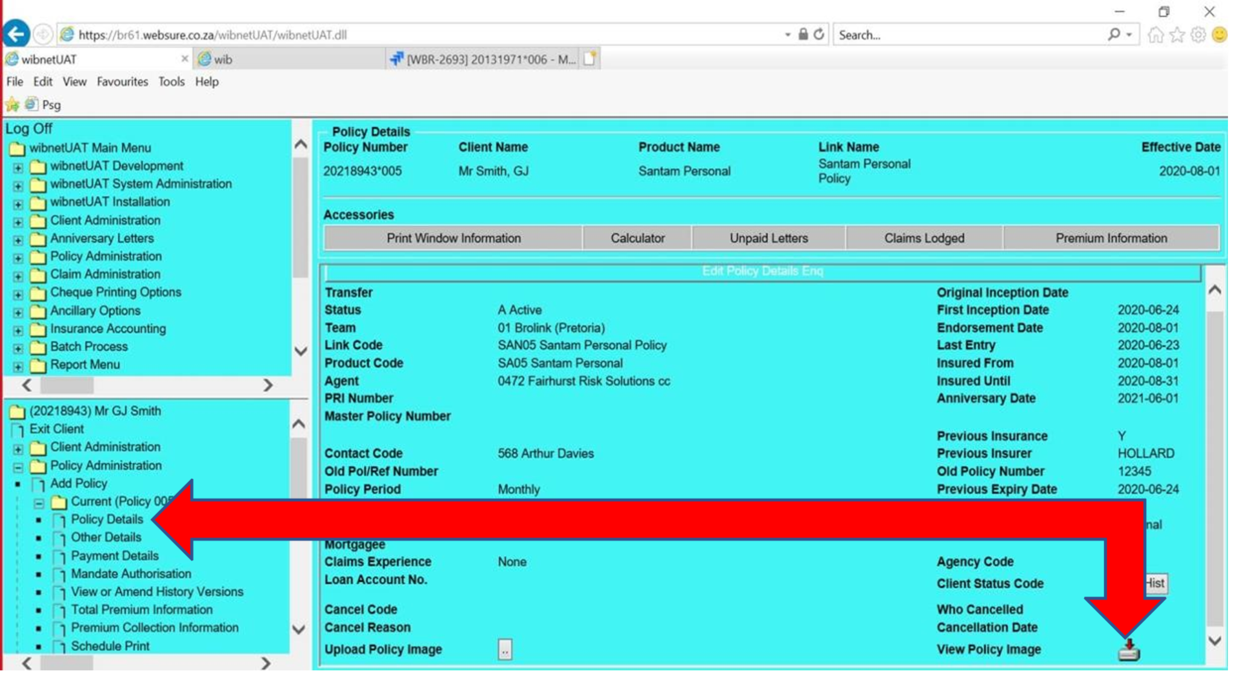
Task: Select Payment Details tree item
Action: 115,556
